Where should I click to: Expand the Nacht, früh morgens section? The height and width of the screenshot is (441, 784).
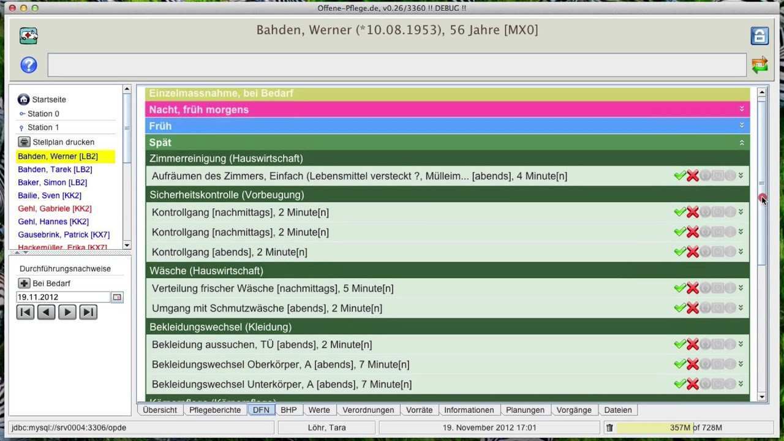[x=741, y=109]
